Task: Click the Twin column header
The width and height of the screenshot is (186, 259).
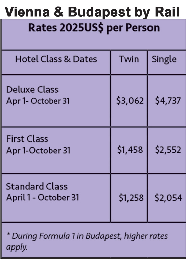Action: [x=129, y=59]
